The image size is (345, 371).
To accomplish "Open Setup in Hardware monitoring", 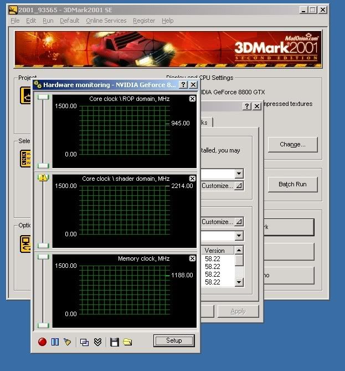I will [x=174, y=340].
